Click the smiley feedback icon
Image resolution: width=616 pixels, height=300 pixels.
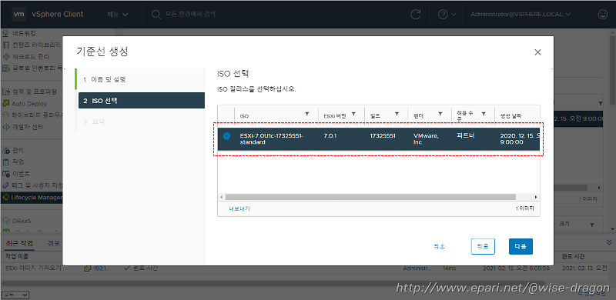[x=602, y=15]
